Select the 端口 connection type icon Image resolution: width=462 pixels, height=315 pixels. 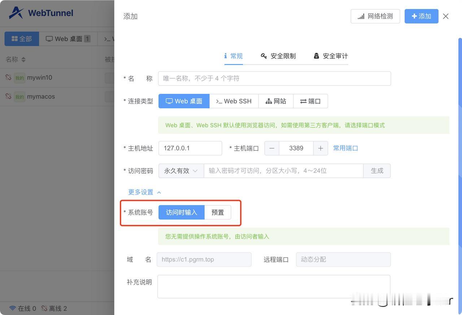[x=303, y=101]
